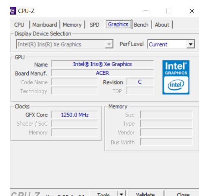
Task: Click the GFX Core clock value field
Action: pyautogui.click(x=75, y=115)
